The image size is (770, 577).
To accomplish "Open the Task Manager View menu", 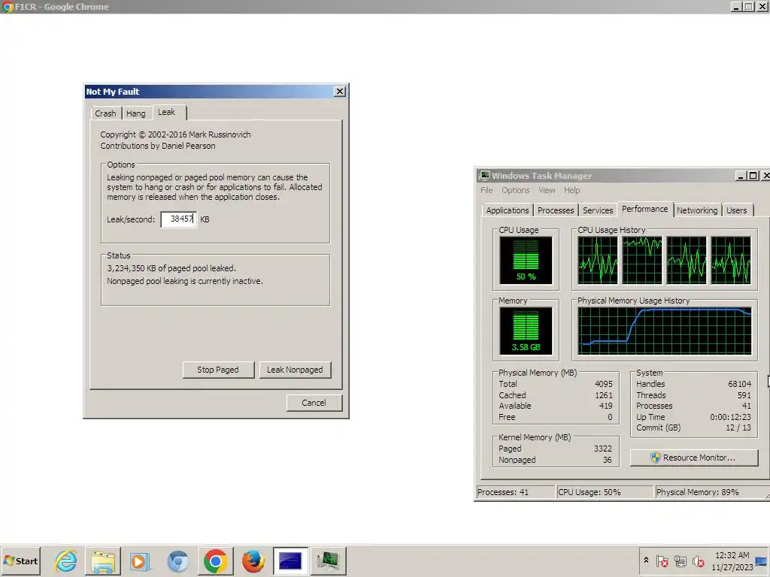I will 547,190.
